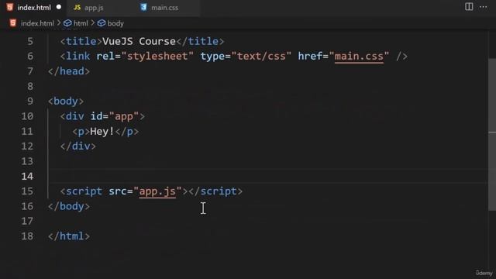
Task: Click line number 5 in the gutter
Action: click(30, 41)
